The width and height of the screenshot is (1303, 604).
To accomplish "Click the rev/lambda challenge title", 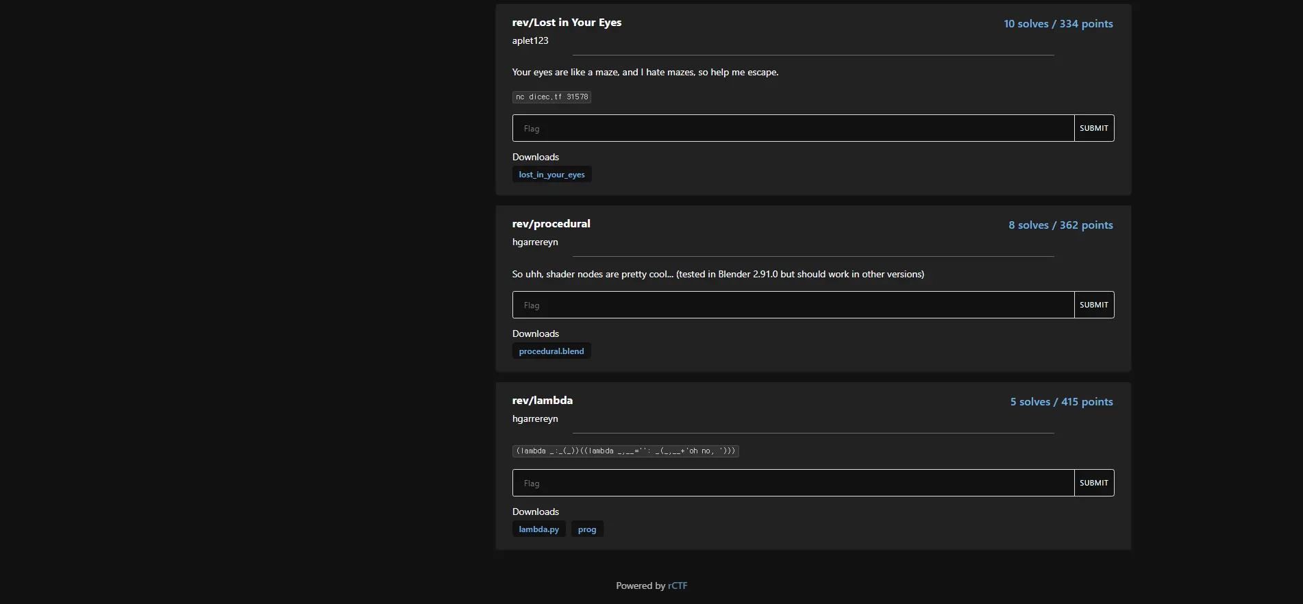I will (x=543, y=401).
